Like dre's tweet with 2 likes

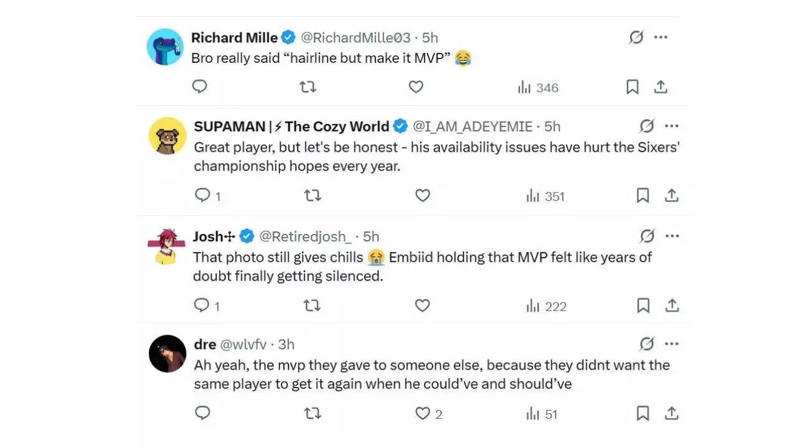pos(423,414)
